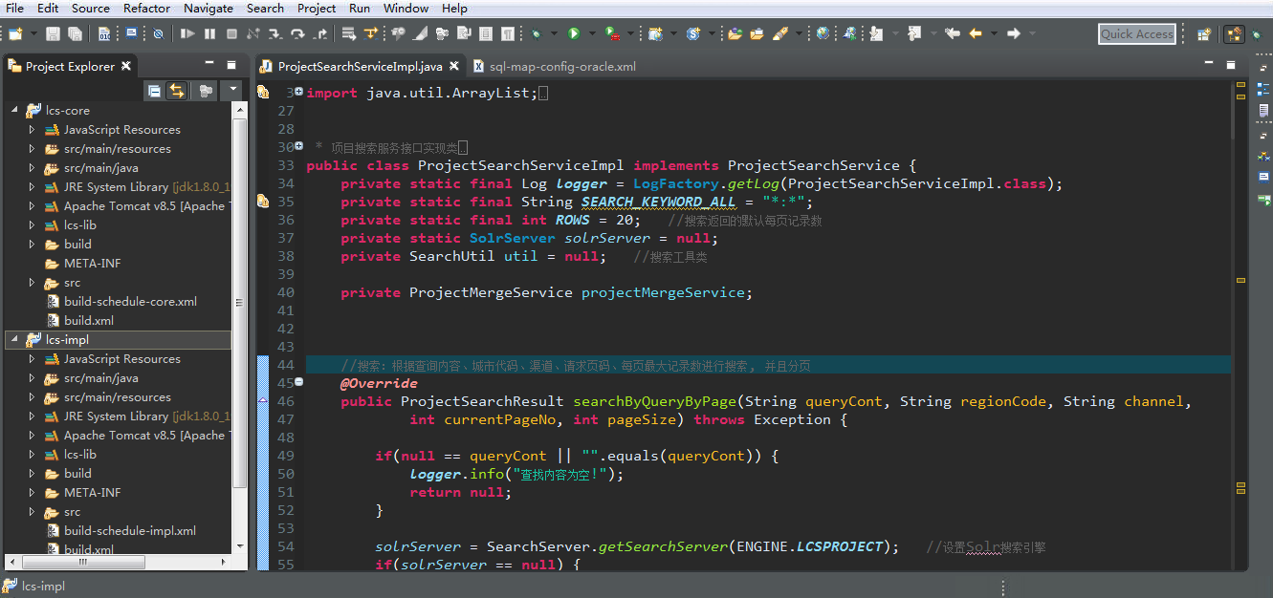The height and width of the screenshot is (598, 1273).
Task: Minimize the Project Explorer panel
Action: point(209,64)
